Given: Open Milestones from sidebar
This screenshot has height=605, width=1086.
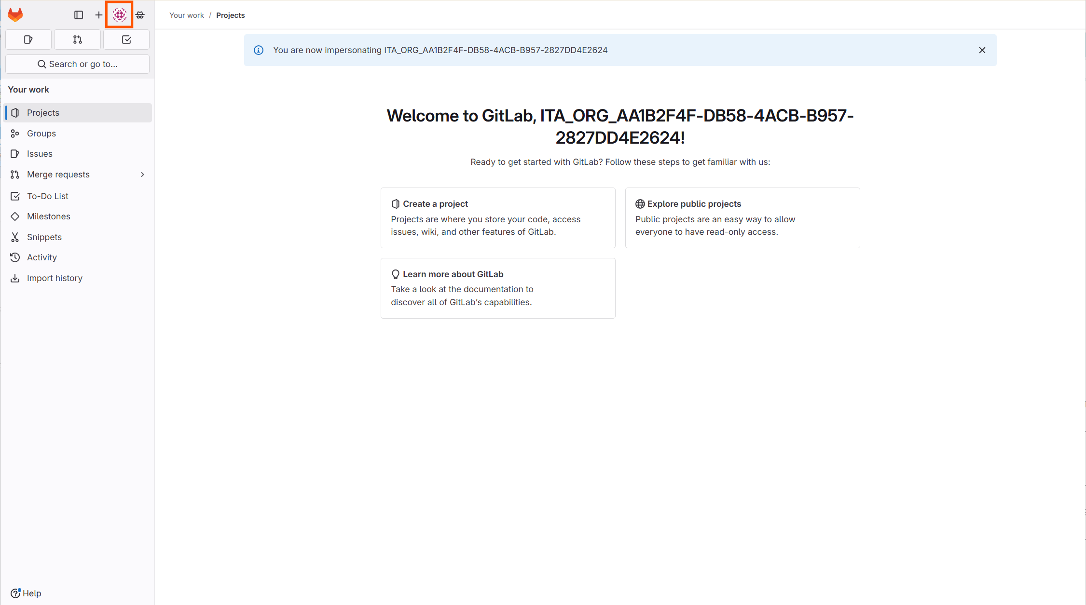Looking at the screenshot, I should pyautogui.click(x=49, y=216).
